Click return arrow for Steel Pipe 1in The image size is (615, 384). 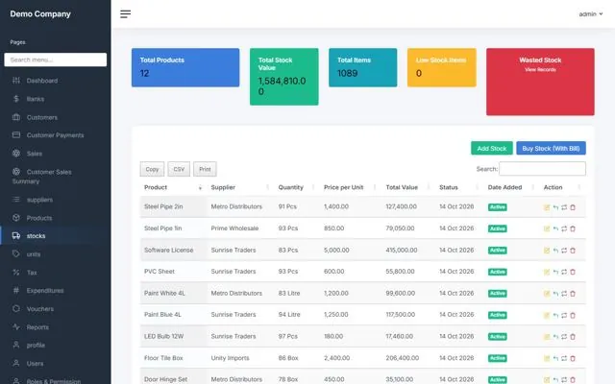click(x=555, y=228)
